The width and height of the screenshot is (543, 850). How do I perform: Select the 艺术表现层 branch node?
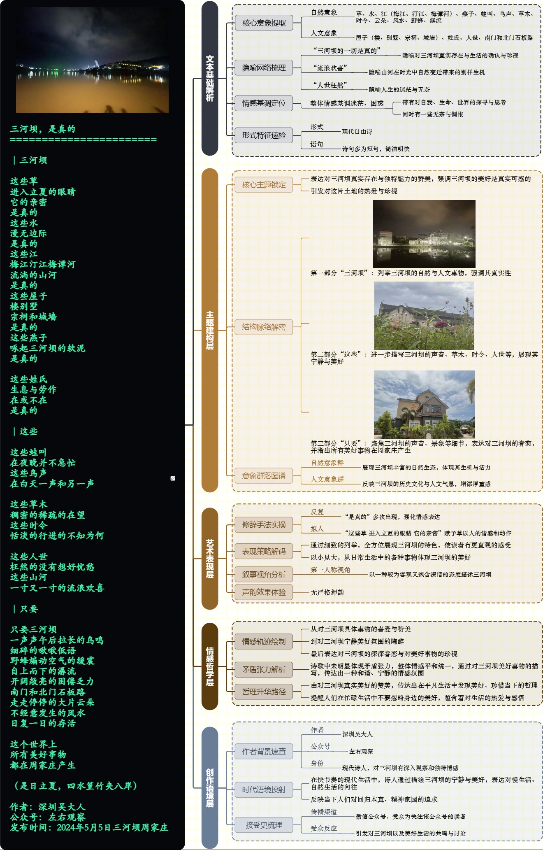click(x=210, y=559)
